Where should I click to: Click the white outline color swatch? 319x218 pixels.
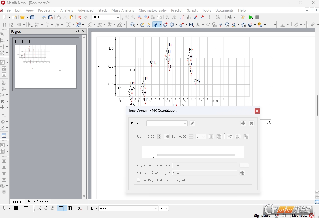coord(26,208)
